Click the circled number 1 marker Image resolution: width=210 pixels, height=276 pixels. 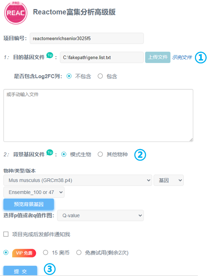[x=201, y=58]
